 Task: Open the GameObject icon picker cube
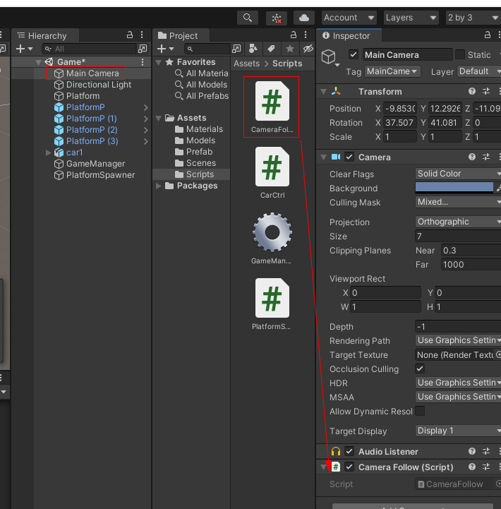point(330,57)
